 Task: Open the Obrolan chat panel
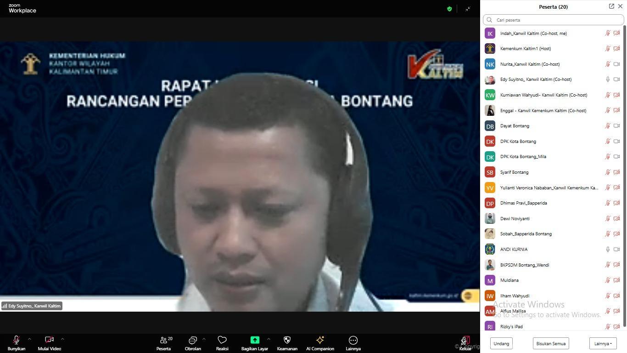193,342
